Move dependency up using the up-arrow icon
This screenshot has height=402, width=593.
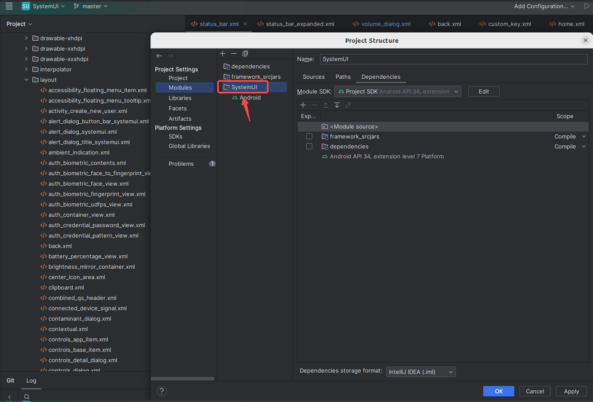326,105
